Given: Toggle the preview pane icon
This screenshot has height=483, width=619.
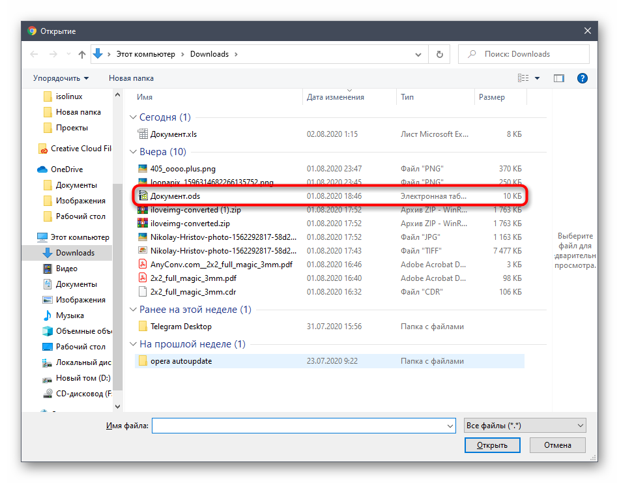Looking at the screenshot, I should tap(558, 78).
